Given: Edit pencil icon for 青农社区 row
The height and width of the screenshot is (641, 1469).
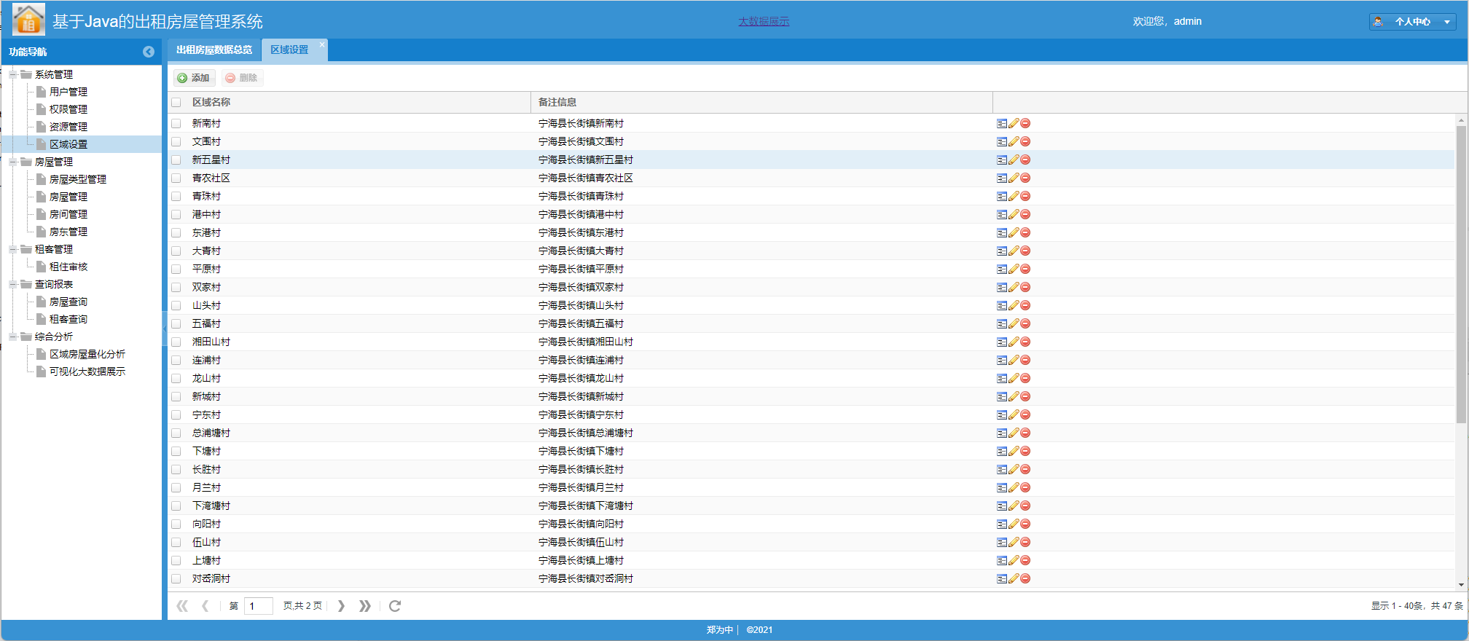Looking at the screenshot, I should tap(1014, 178).
